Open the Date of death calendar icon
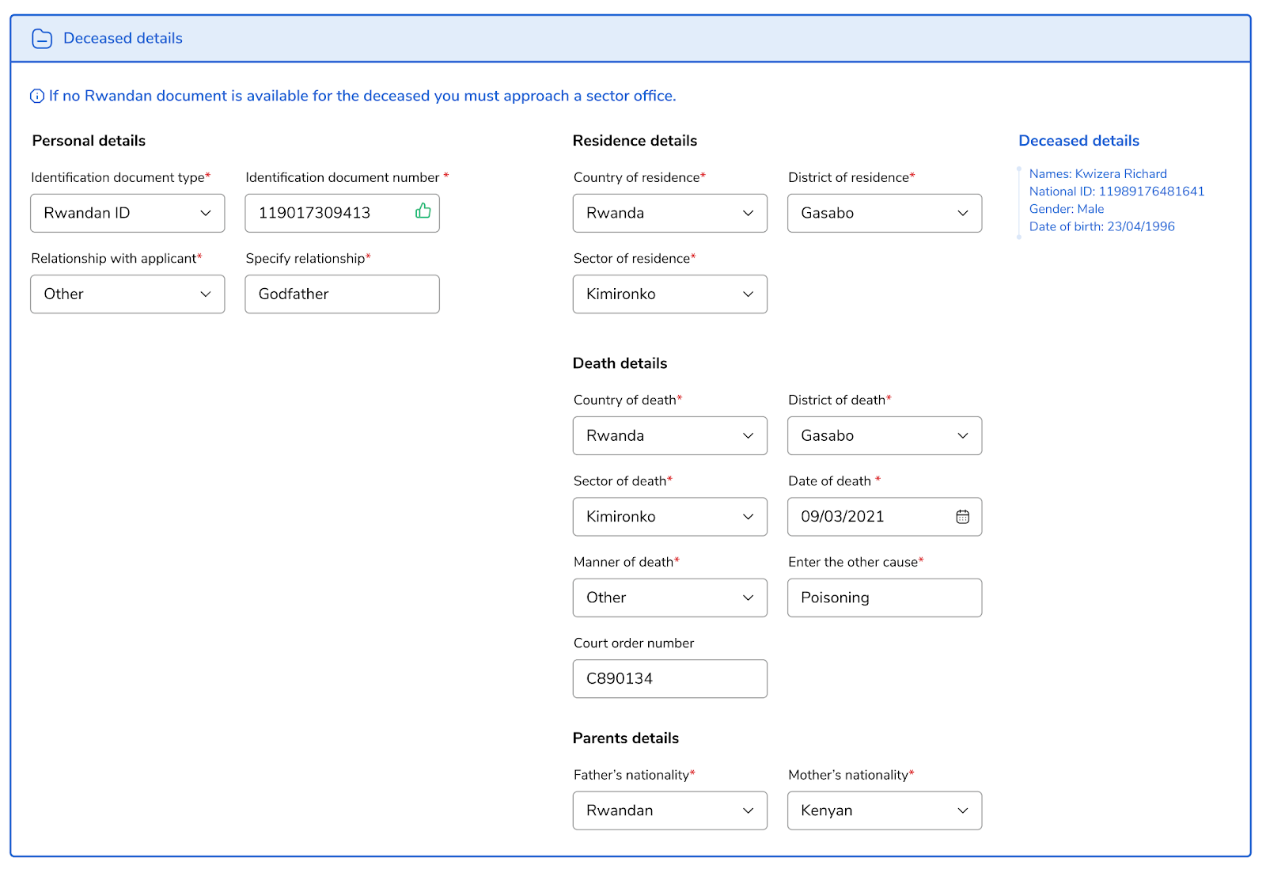Screen dimensions: 1266x869 [x=962, y=517]
